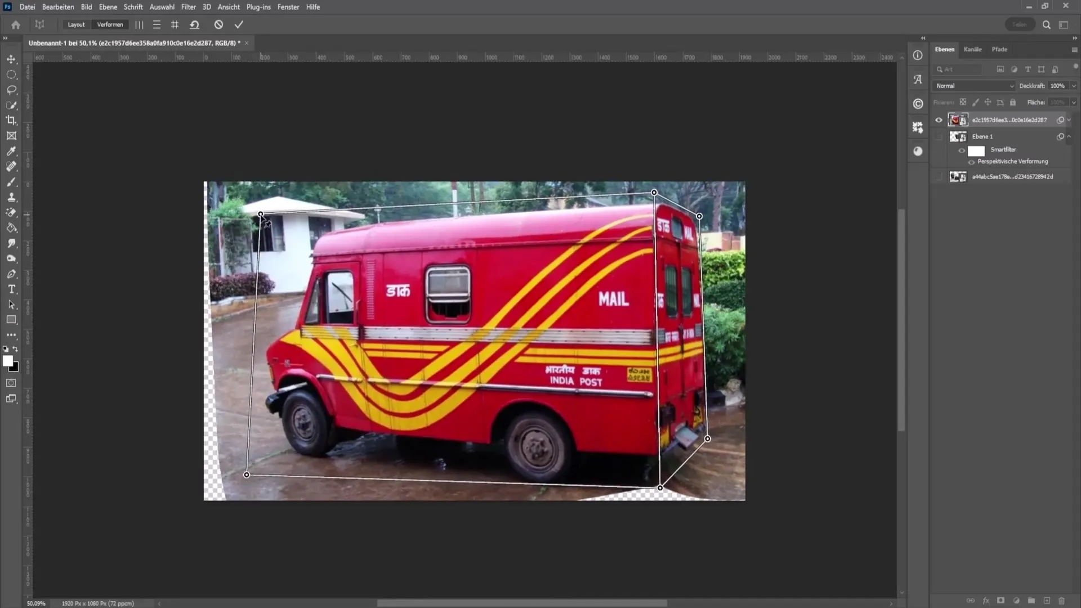This screenshot has width=1081, height=608.
Task: Open the Libraries panel icon
Action: tap(918, 104)
